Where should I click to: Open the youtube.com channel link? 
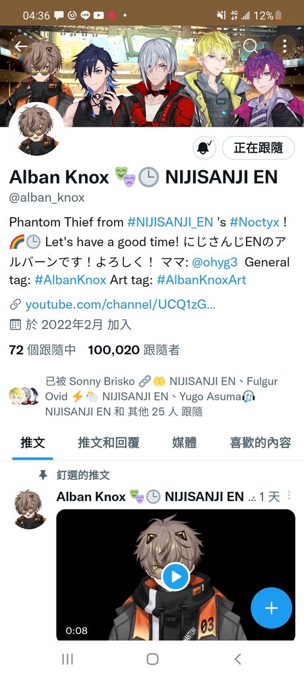pyautogui.click(x=121, y=304)
